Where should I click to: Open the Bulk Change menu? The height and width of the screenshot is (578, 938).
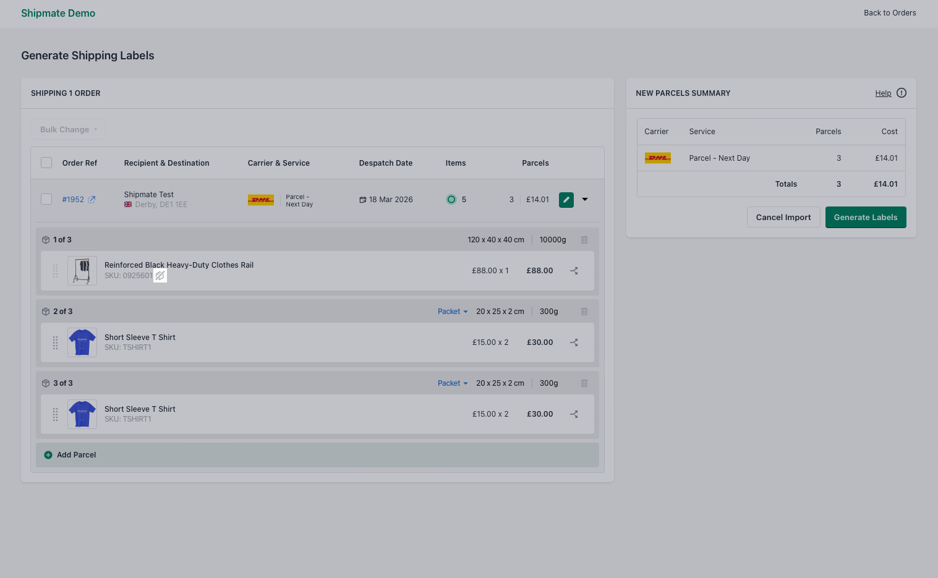click(x=67, y=129)
